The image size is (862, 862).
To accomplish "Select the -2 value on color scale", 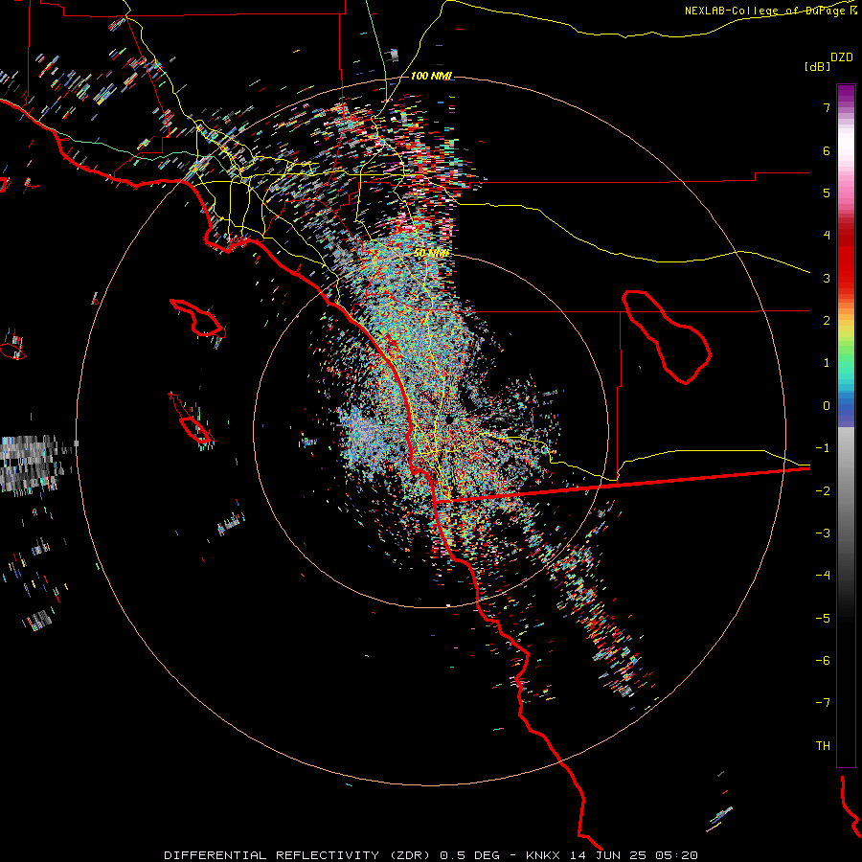I will pos(823,490).
